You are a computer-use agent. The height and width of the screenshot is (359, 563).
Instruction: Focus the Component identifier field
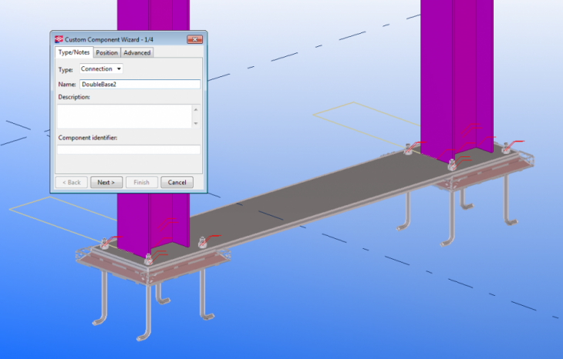[128, 150]
